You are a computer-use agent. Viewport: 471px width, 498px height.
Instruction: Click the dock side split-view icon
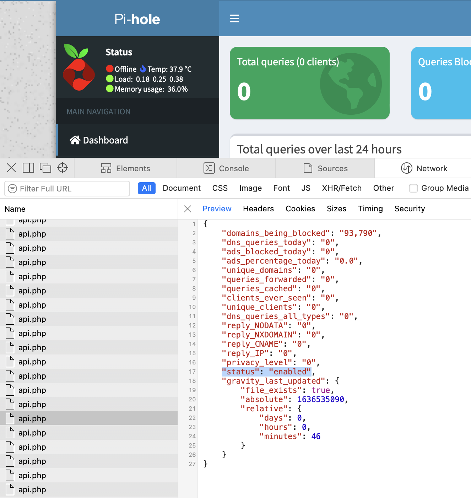28,168
